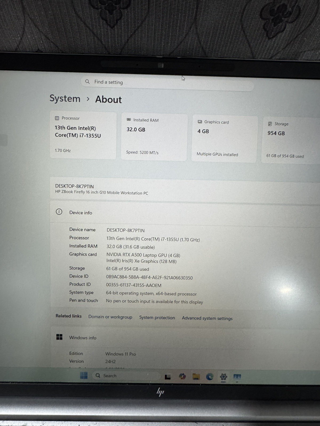Screen dimensions: 320x426
Task: Open Task View from the taskbar
Action: pos(167,377)
